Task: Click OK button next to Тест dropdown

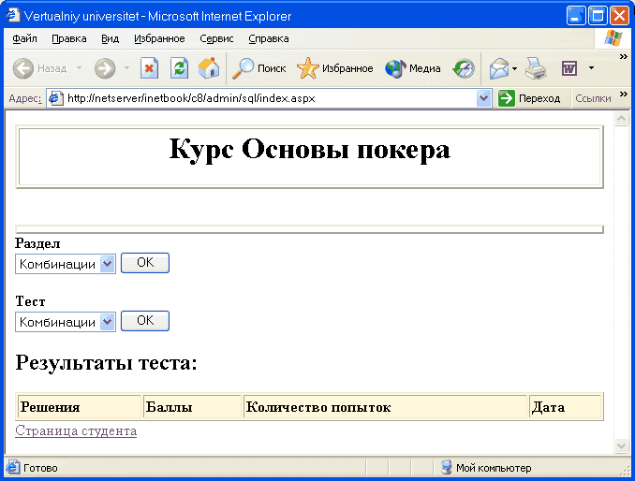Action: (145, 320)
